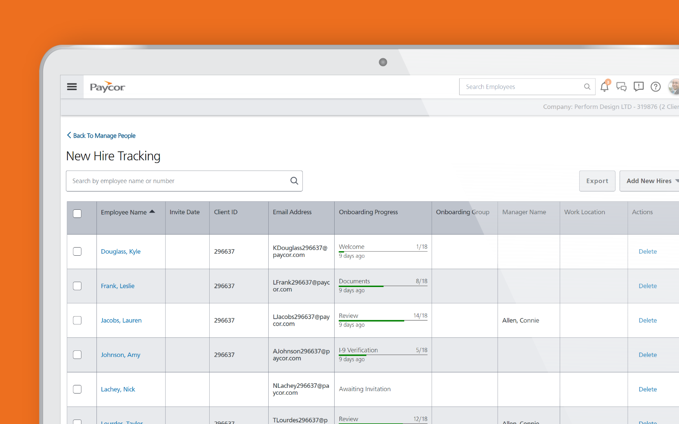Delete the Douglass, Kyle row
Viewport: 679px width, 424px height.
pos(648,252)
